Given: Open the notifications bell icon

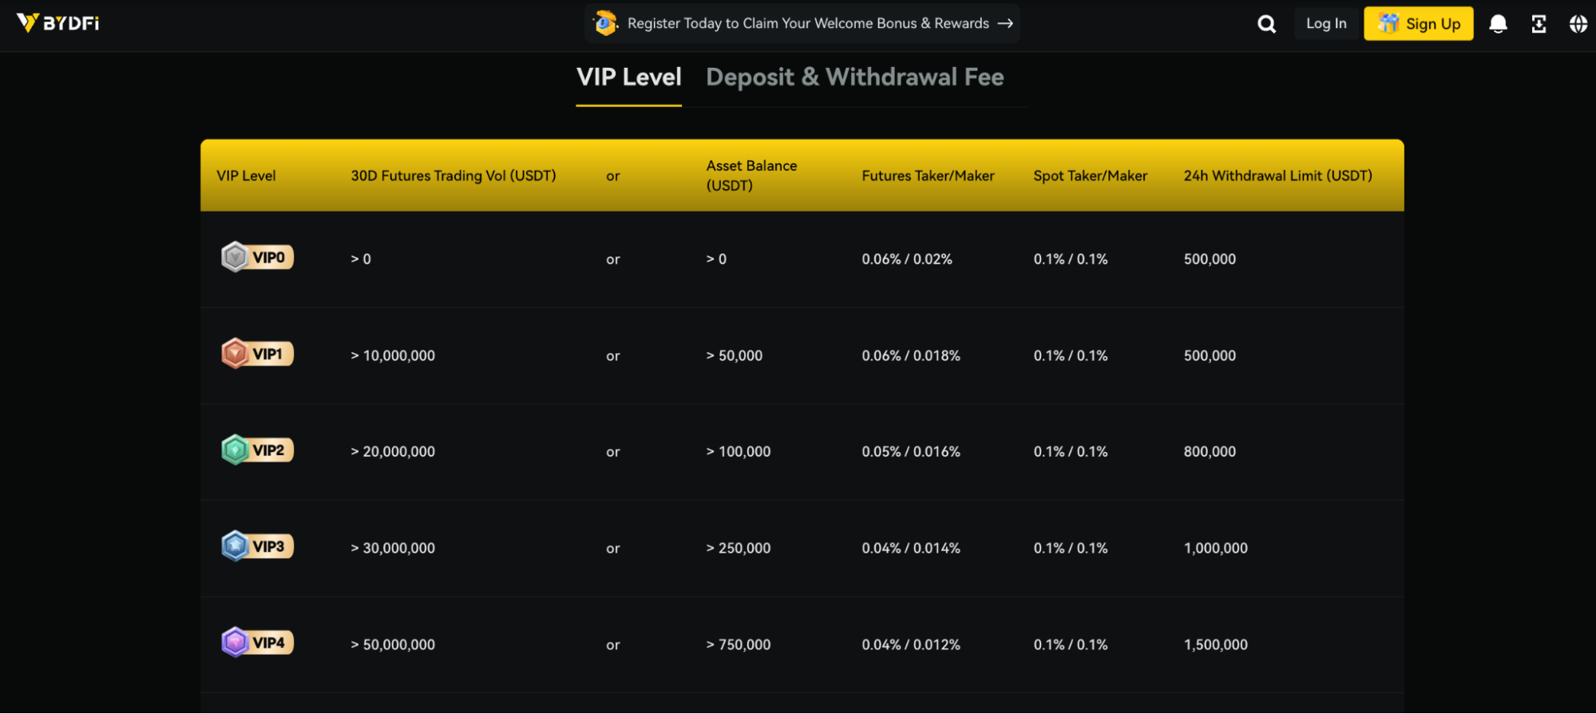Looking at the screenshot, I should click(1498, 24).
